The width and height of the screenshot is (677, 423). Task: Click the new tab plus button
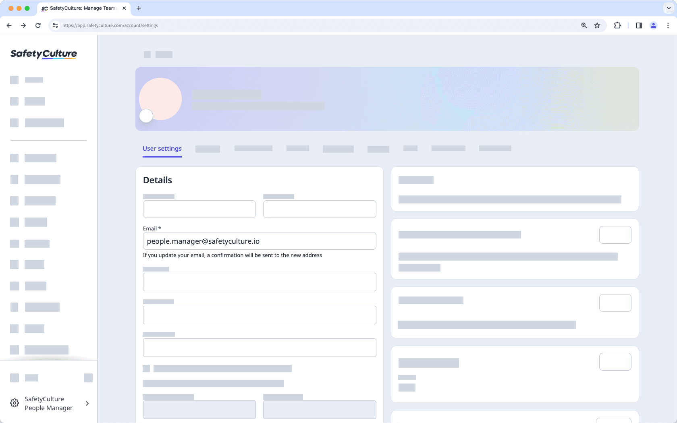(139, 8)
